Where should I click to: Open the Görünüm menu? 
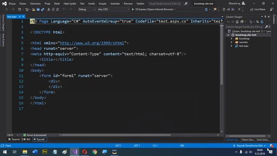tap(35, 3)
